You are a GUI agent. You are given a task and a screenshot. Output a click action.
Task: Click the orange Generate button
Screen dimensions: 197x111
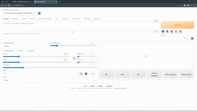[x=178, y=25]
